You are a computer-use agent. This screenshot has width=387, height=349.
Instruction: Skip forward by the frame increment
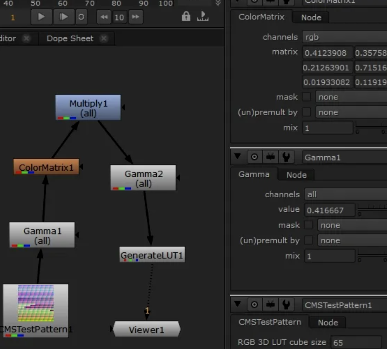[136, 17]
